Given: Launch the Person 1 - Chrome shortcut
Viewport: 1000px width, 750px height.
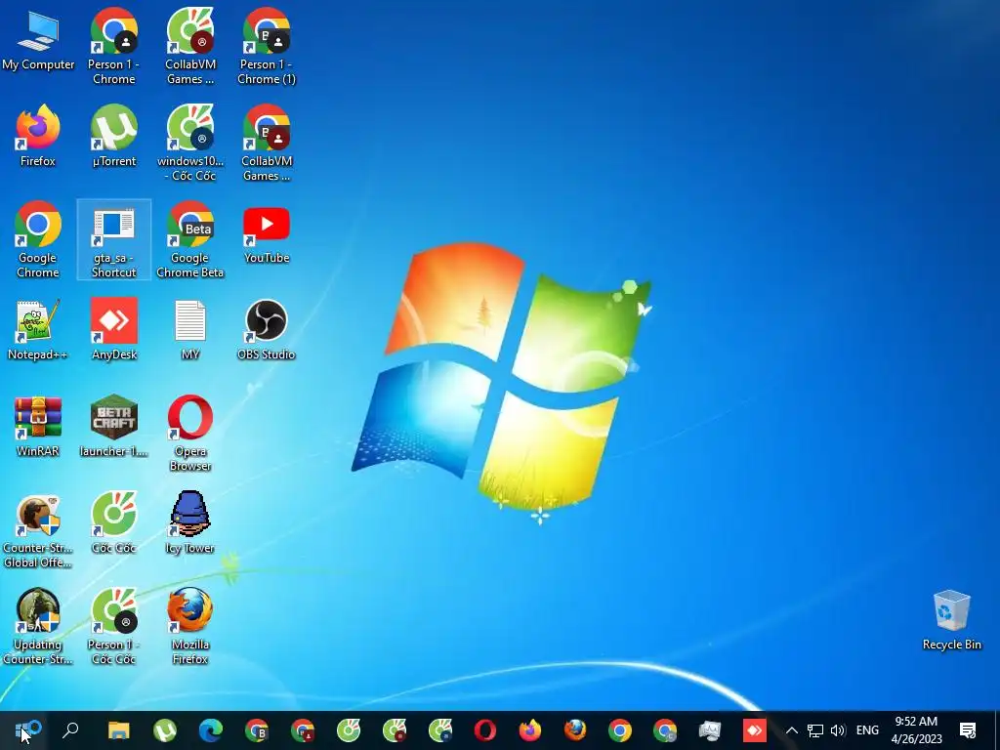Looking at the screenshot, I should (113, 46).
